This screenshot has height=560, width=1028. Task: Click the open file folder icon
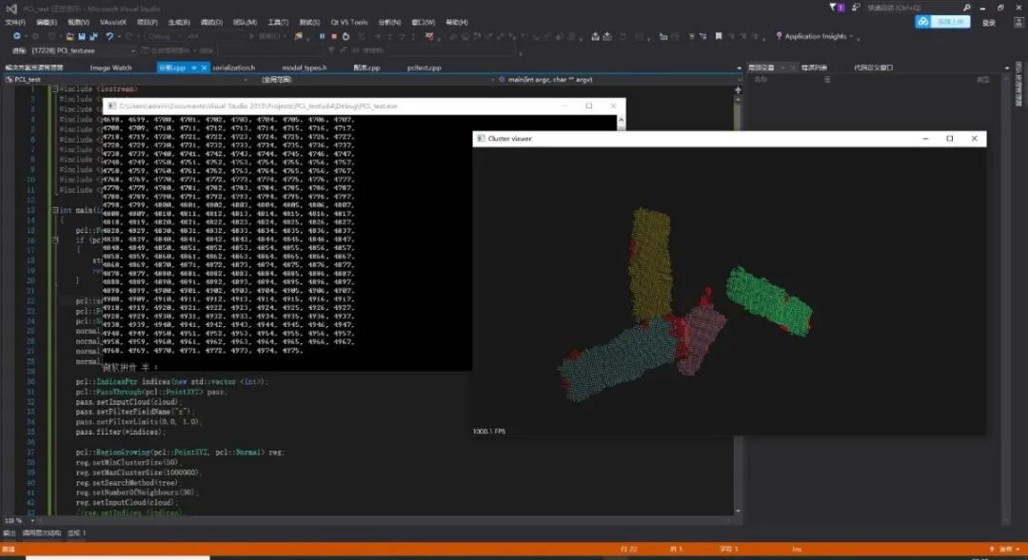click(x=69, y=36)
